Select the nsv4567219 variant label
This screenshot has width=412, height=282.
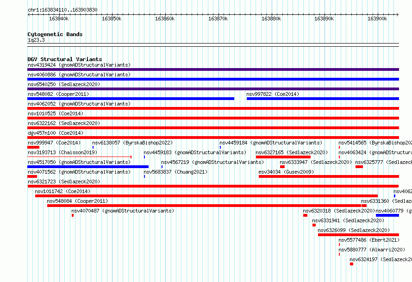[x=212, y=162]
